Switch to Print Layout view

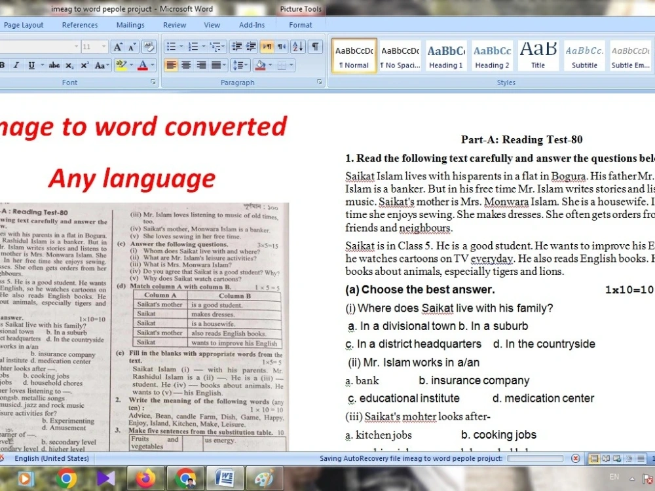click(593, 459)
